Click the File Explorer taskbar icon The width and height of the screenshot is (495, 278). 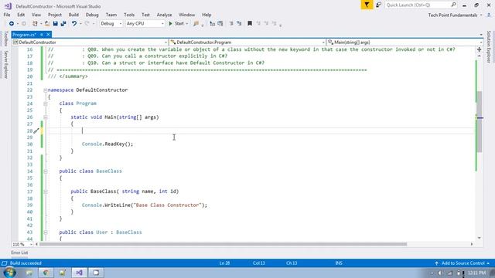[29, 273]
